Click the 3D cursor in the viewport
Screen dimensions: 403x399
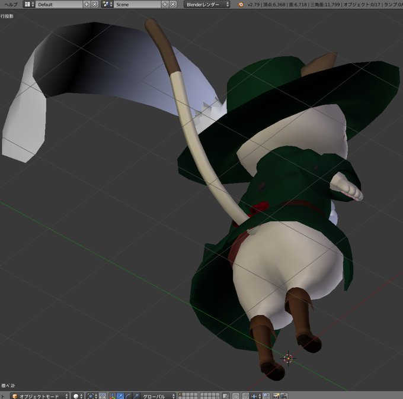288,358
